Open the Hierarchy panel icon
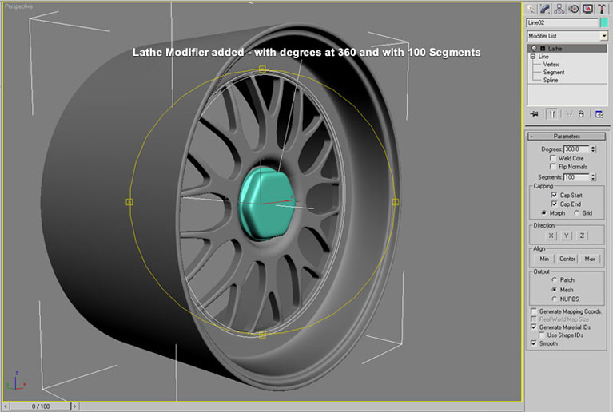This screenshot has height=412, width=613. point(560,9)
